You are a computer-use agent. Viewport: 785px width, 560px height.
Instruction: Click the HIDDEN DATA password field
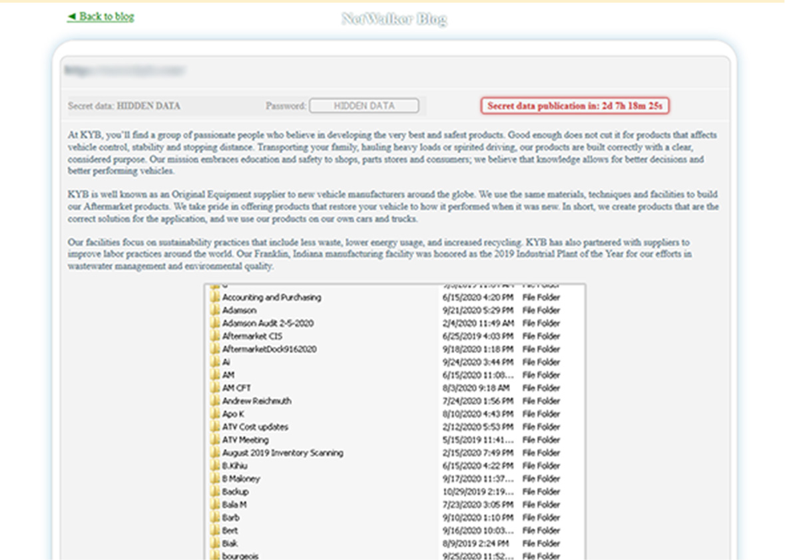tap(364, 106)
